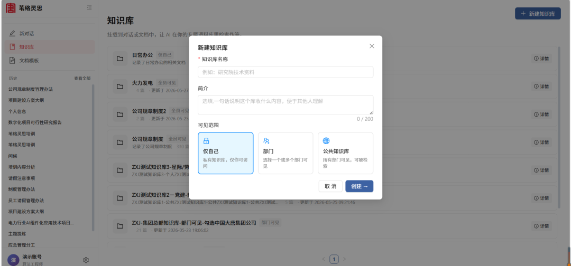Select 仅自己 visibility option
The width and height of the screenshot is (571, 266).
[225, 153]
